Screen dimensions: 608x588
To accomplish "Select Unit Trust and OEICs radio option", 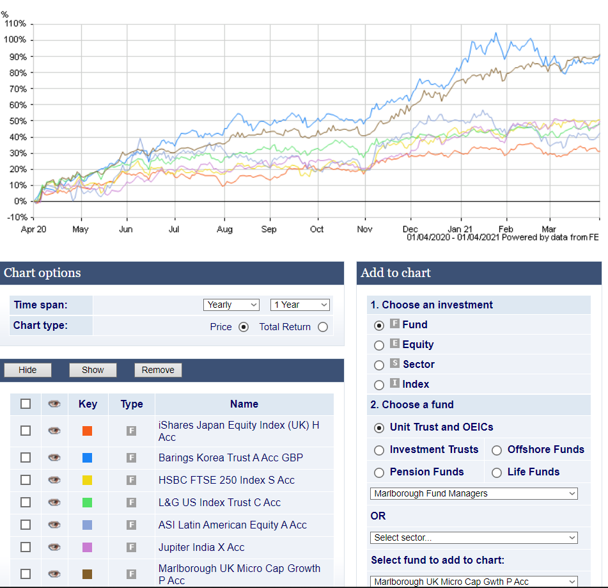I will point(379,427).
